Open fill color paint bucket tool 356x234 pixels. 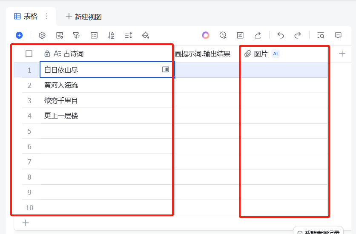(146, 35)
